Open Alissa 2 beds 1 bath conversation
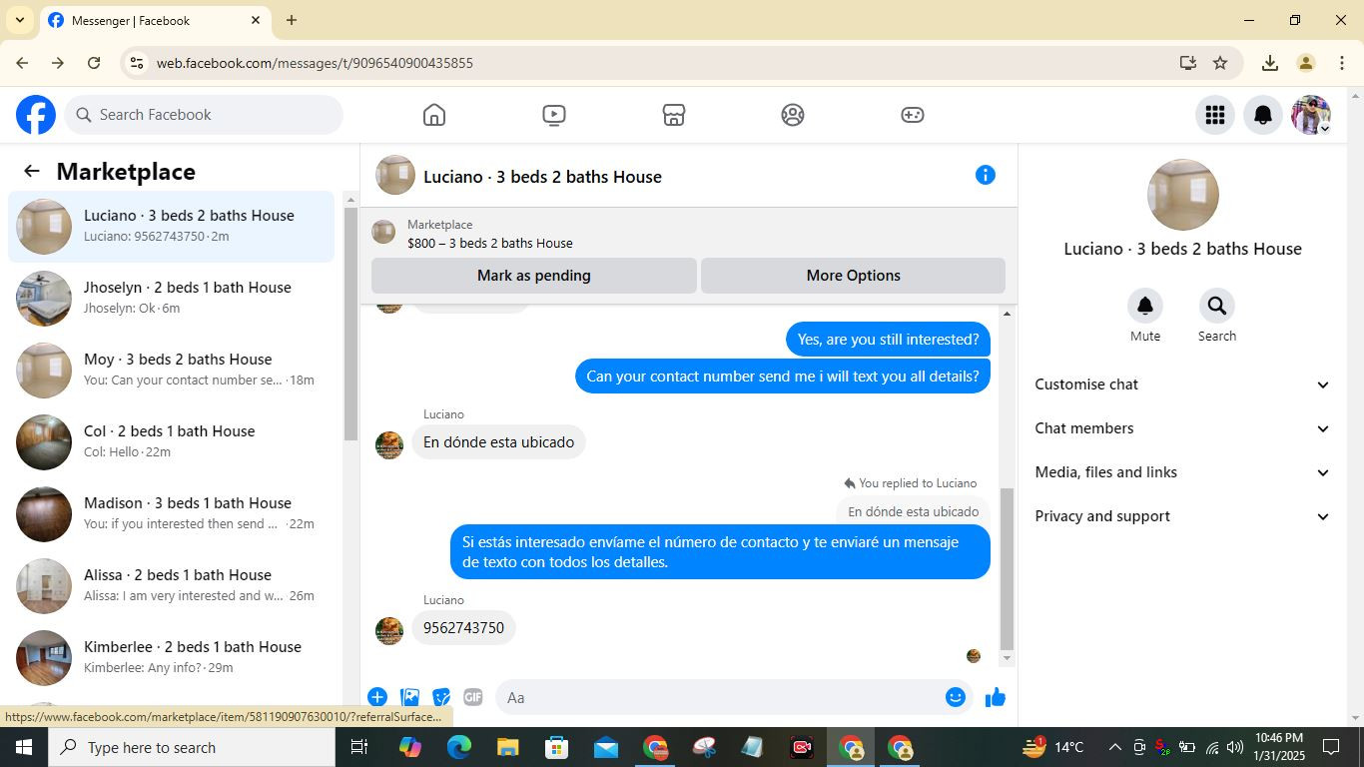 [x=172, y=586]
